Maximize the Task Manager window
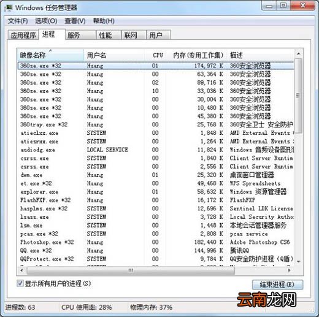Screen dimensions: 319x317 click(x=283, y=6)
